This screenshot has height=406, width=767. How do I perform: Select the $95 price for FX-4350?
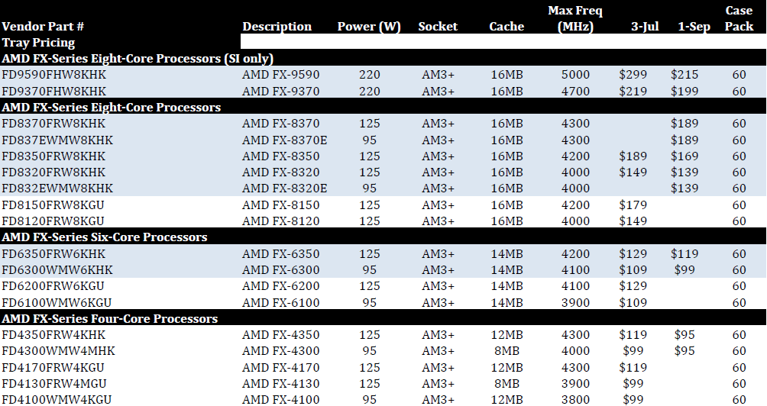pos(684,335)
